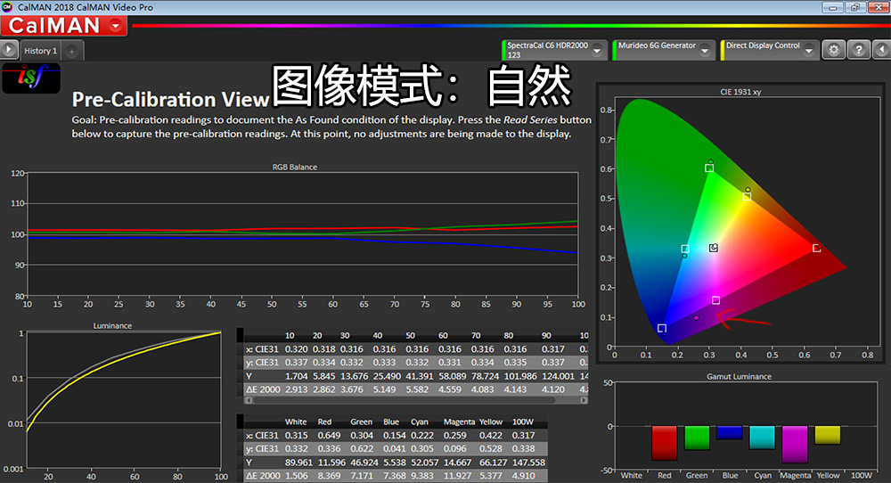Click grayscale ΔE 2000 value 5.582

[x=417, y=389]
